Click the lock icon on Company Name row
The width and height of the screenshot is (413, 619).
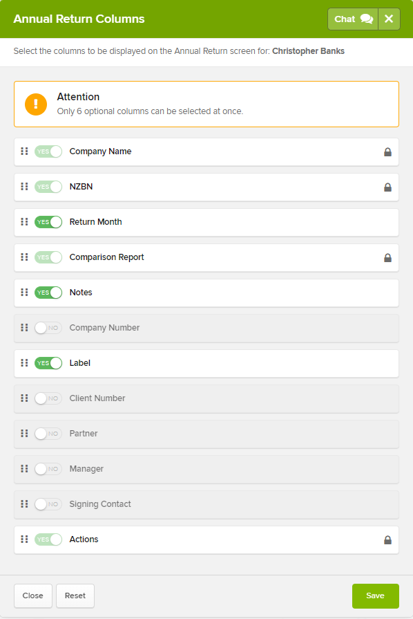tap(387, 152)
